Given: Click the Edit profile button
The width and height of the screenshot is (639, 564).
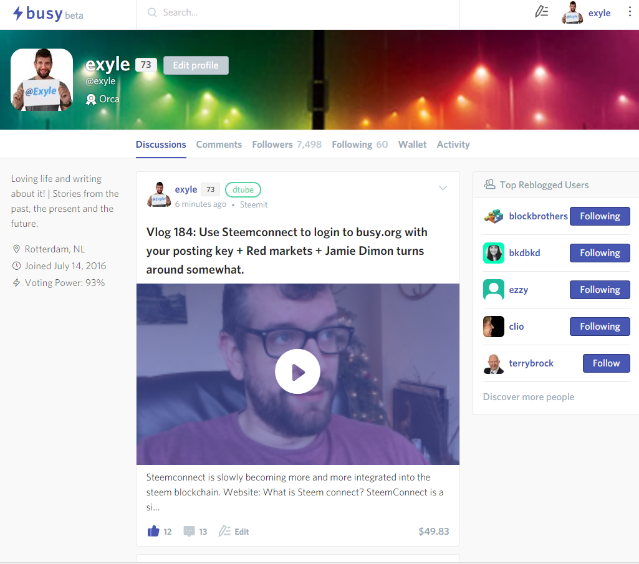Looking at the screenshot, I should [x=196, y=65].
